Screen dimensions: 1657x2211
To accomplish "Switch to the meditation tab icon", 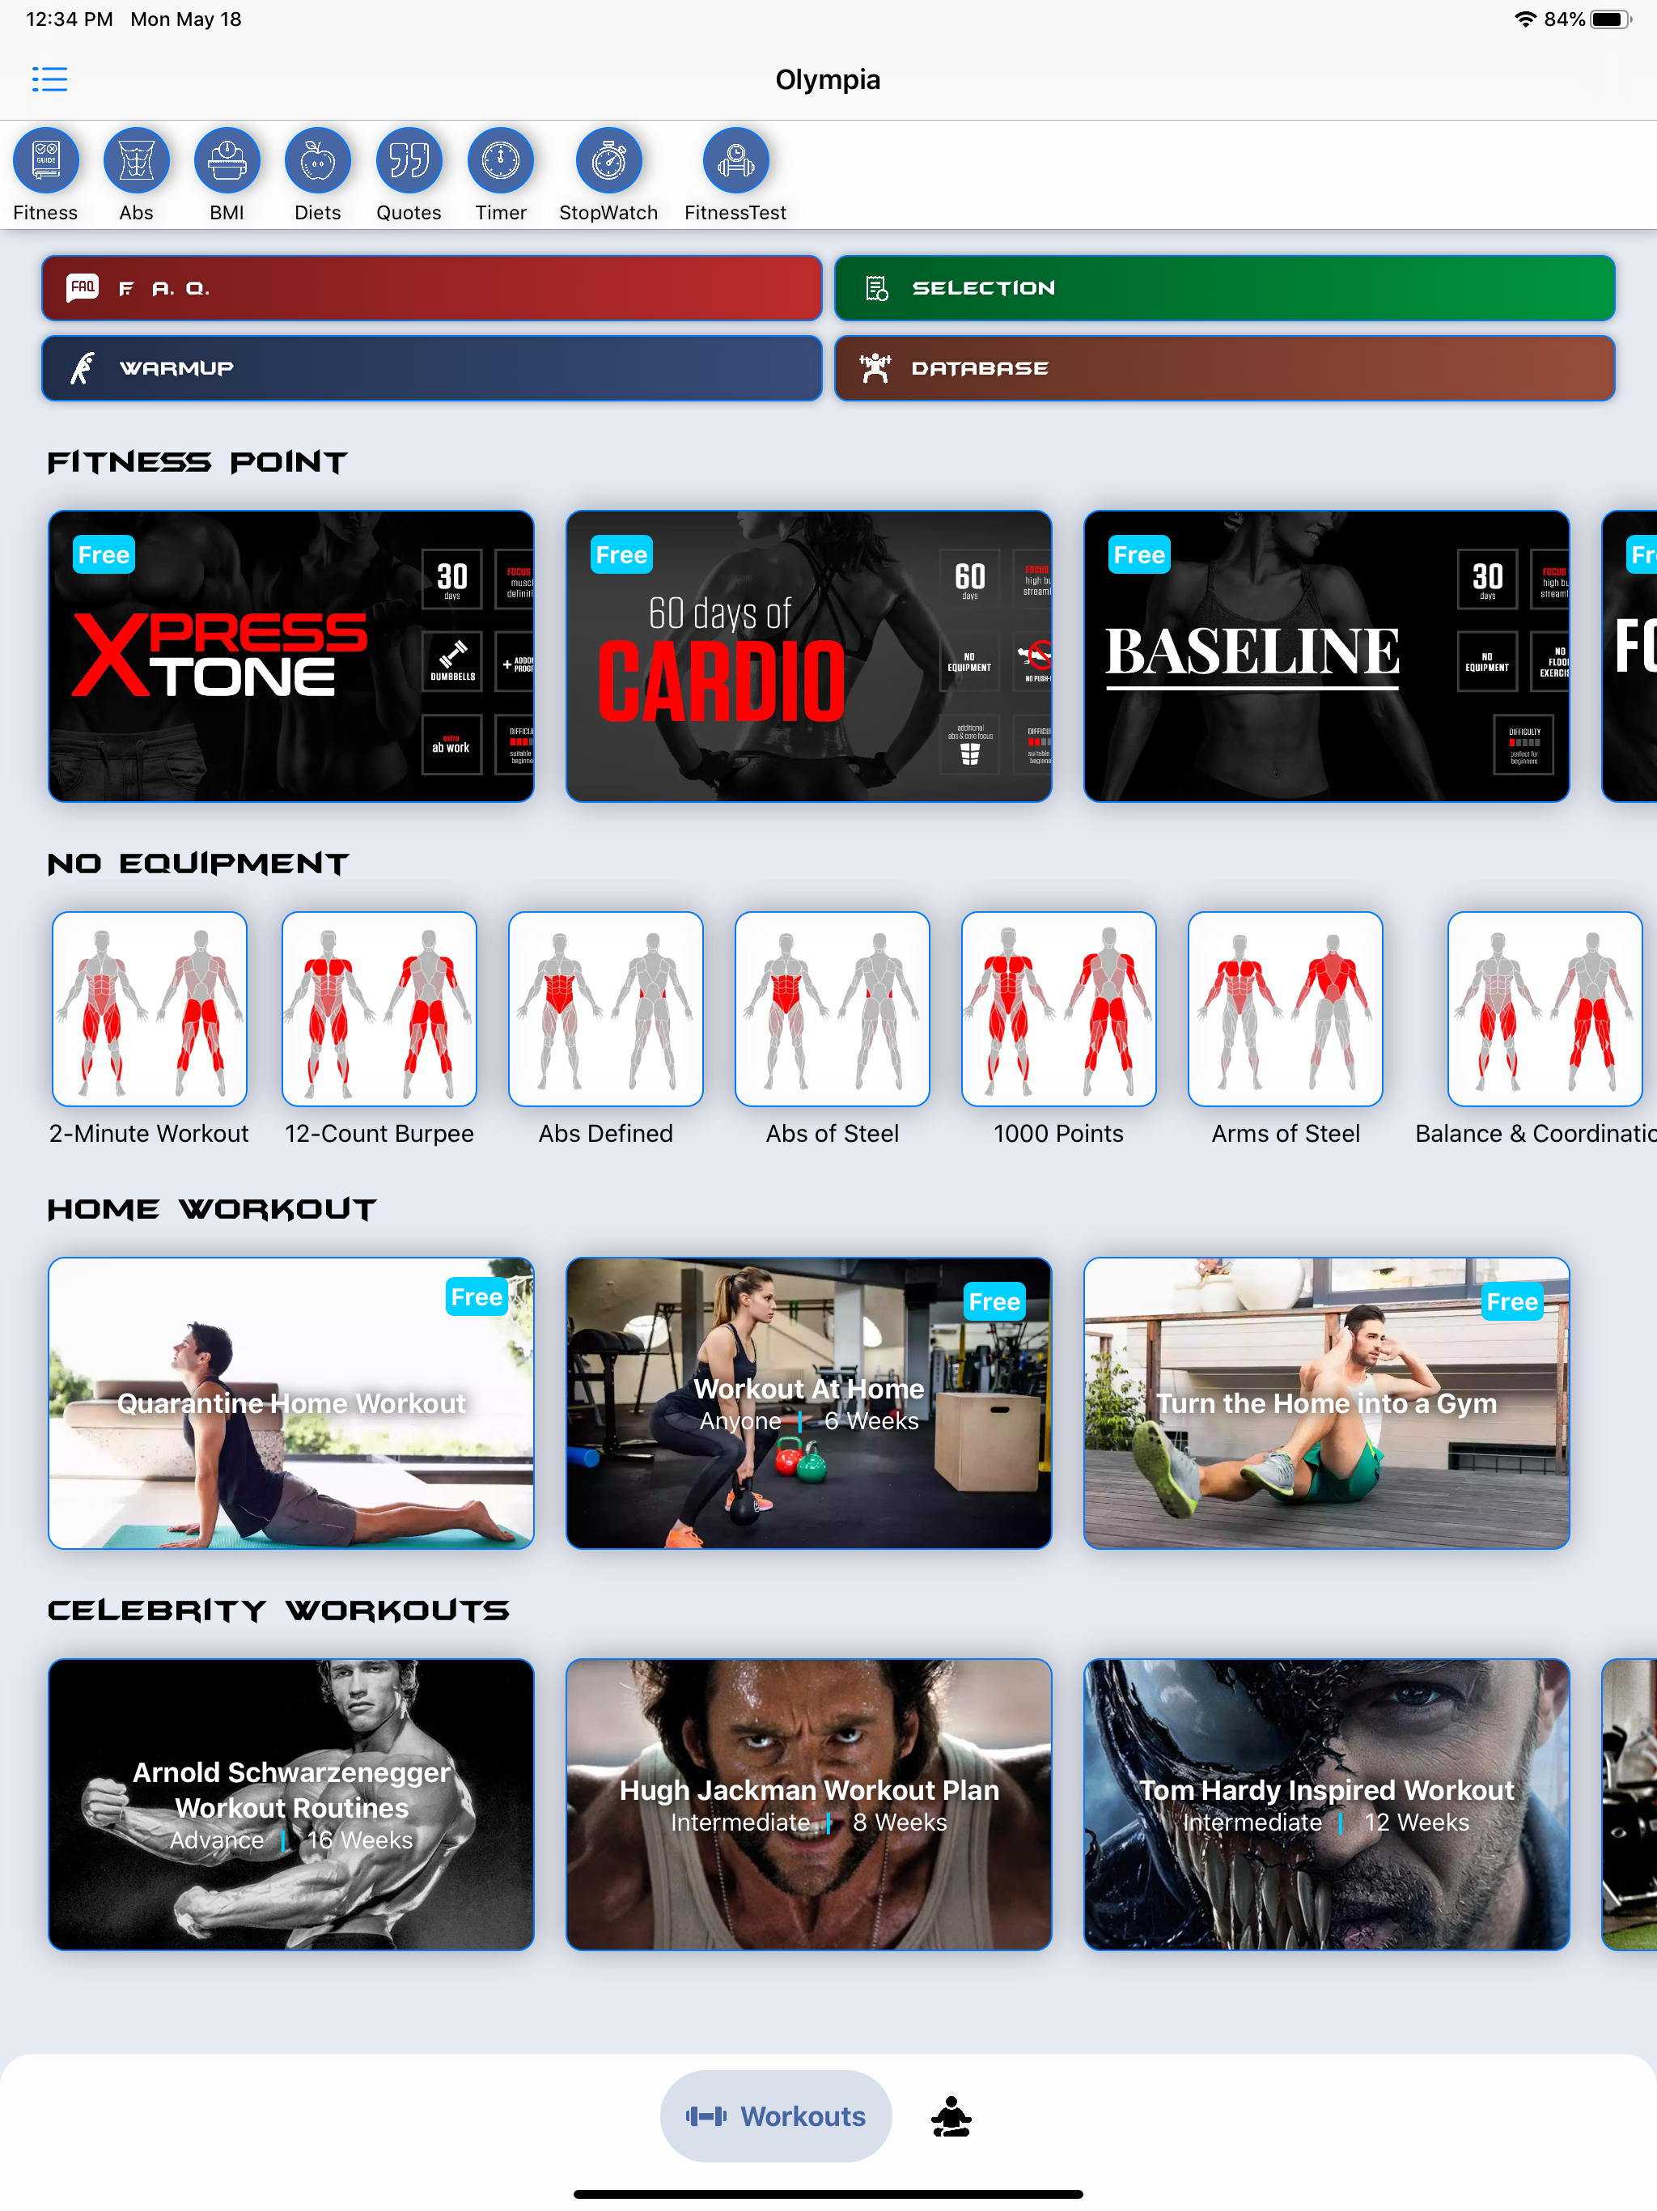I will [x=951, y=2116].
